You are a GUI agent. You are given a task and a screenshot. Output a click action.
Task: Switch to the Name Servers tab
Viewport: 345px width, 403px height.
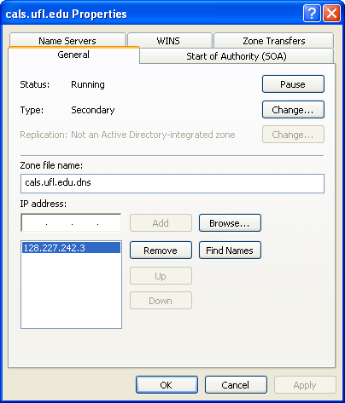[67, 41]
